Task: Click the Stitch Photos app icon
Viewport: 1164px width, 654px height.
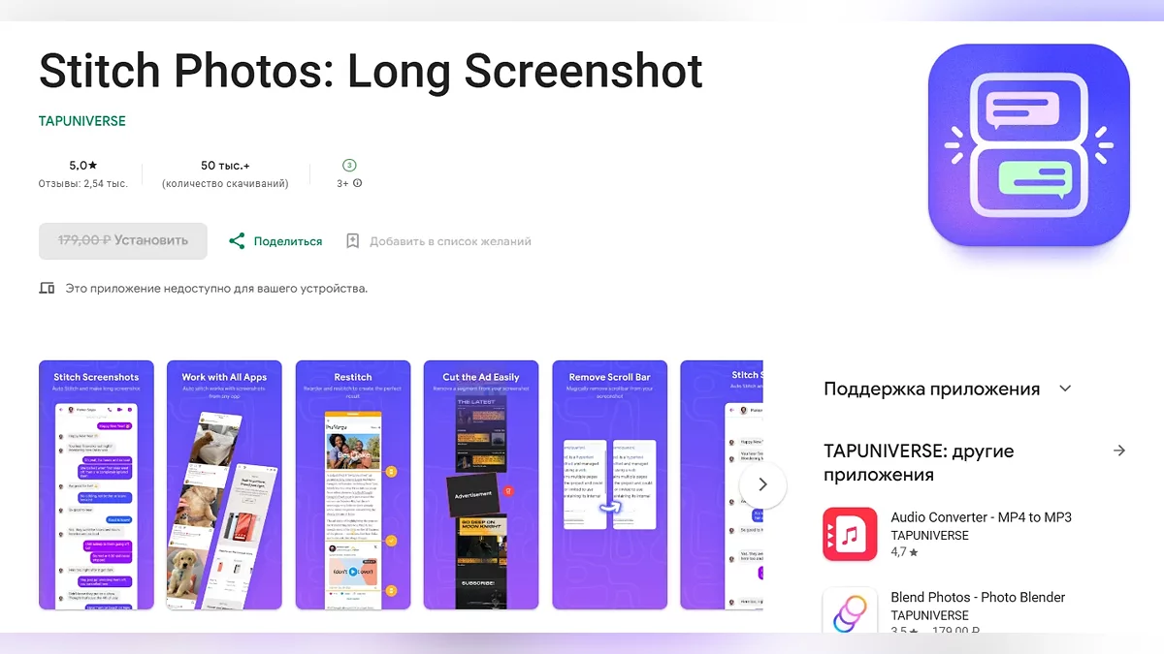Action: tap(1029, 144)
